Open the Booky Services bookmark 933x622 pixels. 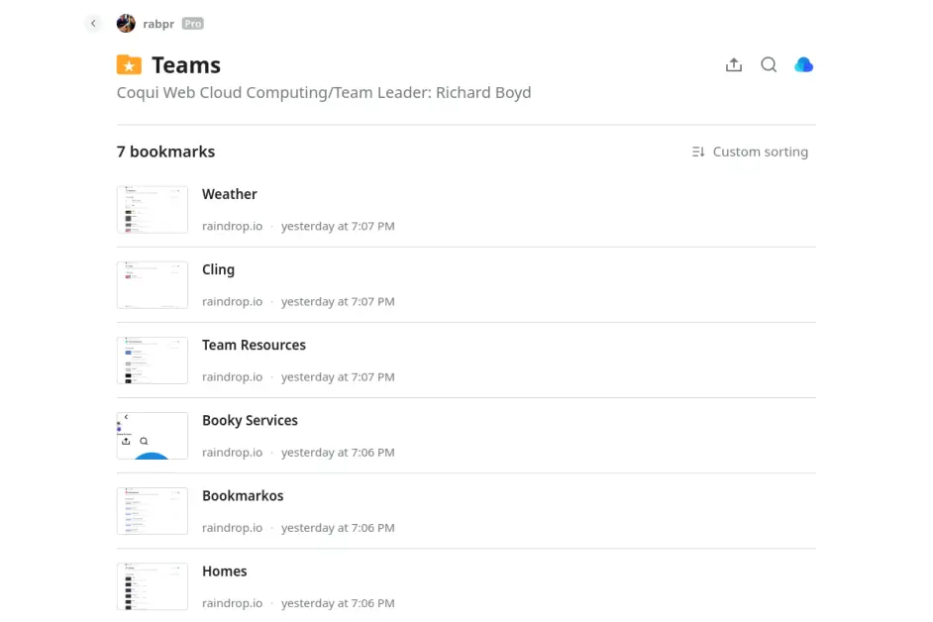250,420
